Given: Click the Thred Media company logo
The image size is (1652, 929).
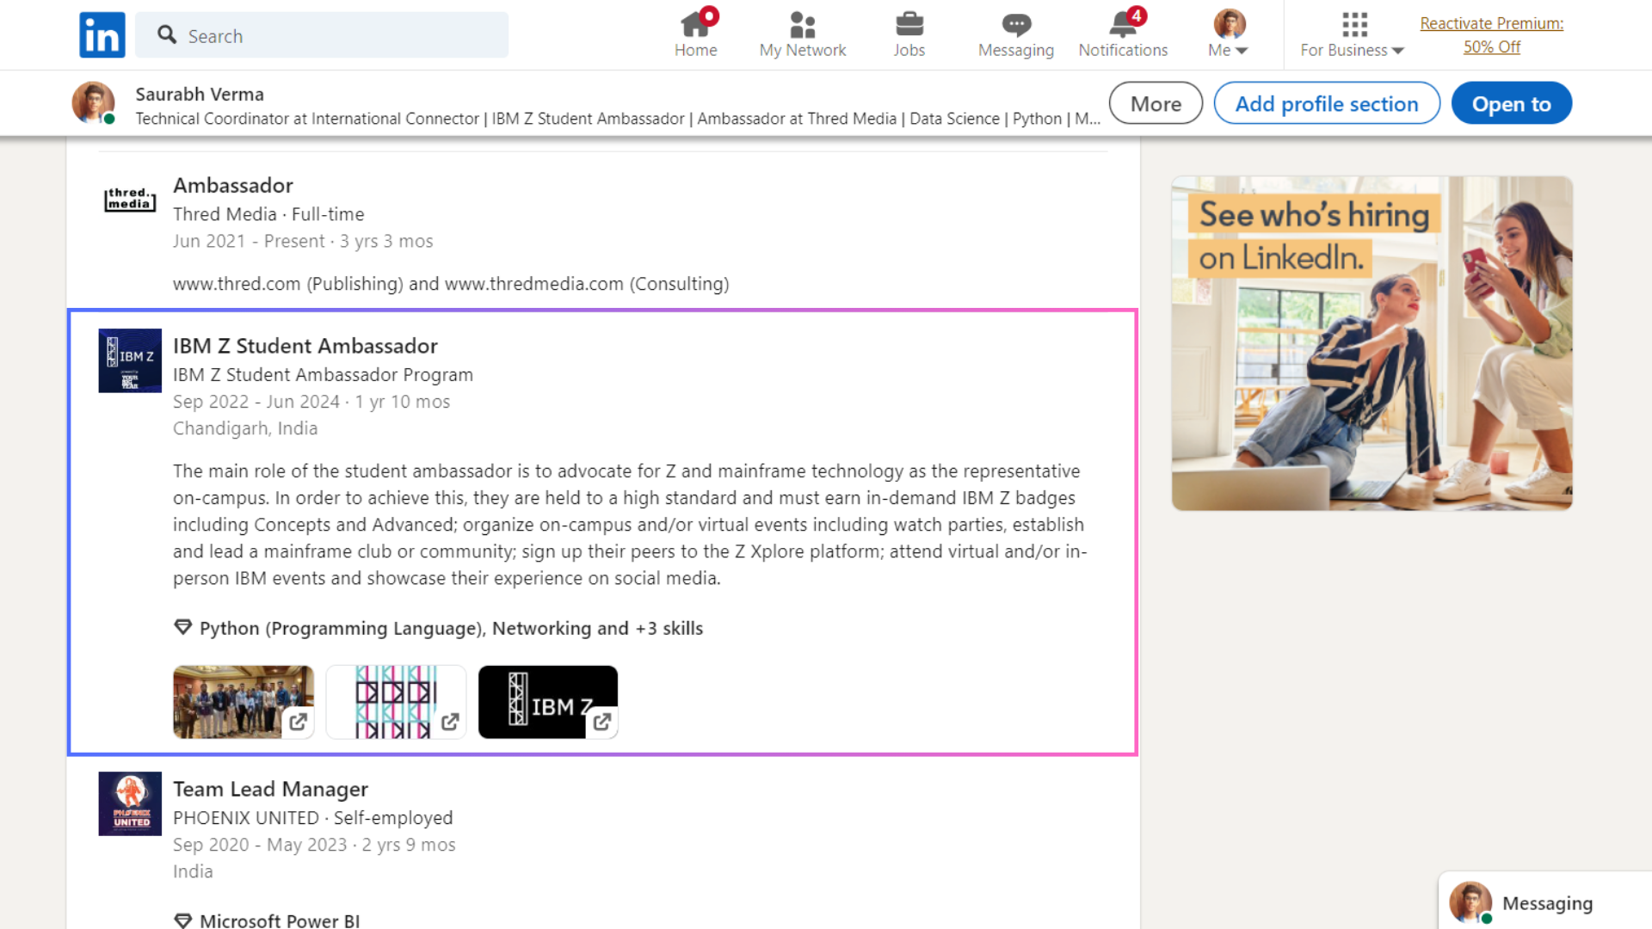Looking at the screenshot, I should (x=130, y=200).
